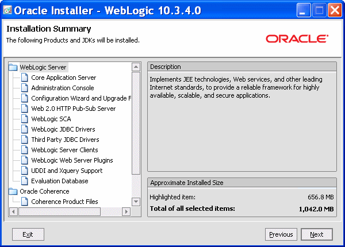This screenshot has height=247, width=345.
Task: Select WebLogic JDBC Drivers entry
Action: point(63,129)
